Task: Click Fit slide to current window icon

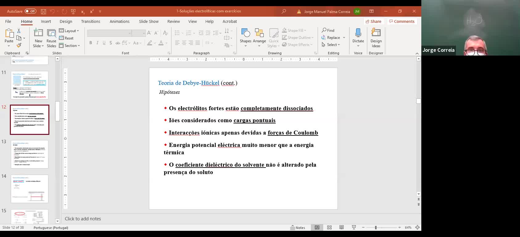Action: tap(417, 227)
